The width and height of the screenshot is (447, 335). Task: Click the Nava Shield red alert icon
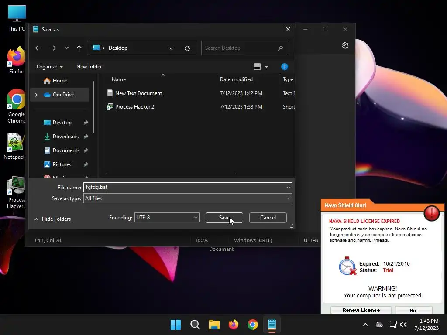pos(431,213)
